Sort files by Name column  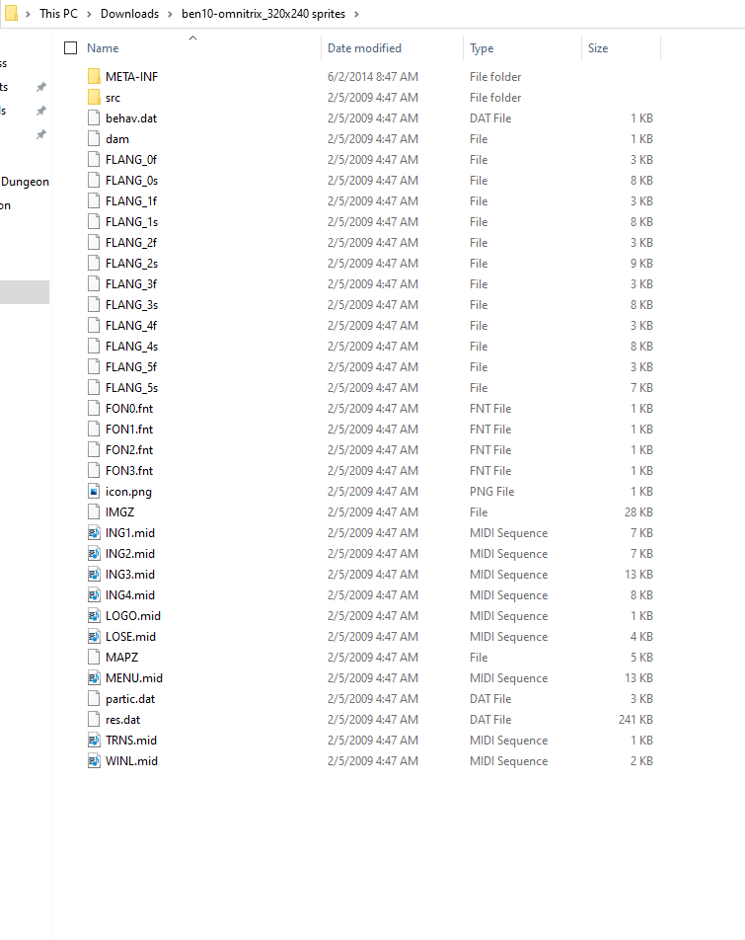(x=103, y=48)
